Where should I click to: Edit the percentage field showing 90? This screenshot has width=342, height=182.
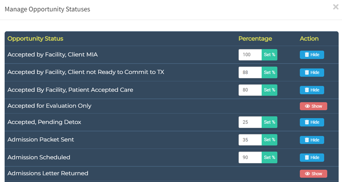pos(250,157)
